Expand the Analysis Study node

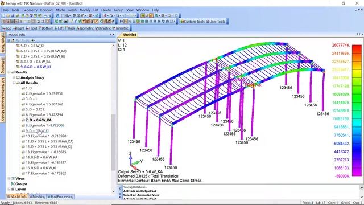tap(14, 77)
